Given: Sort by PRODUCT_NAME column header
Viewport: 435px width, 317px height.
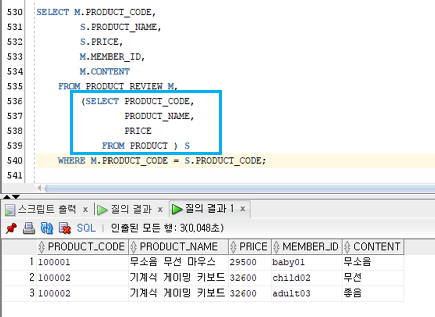Looking at the screenshot, I should (x=178, y=247).
